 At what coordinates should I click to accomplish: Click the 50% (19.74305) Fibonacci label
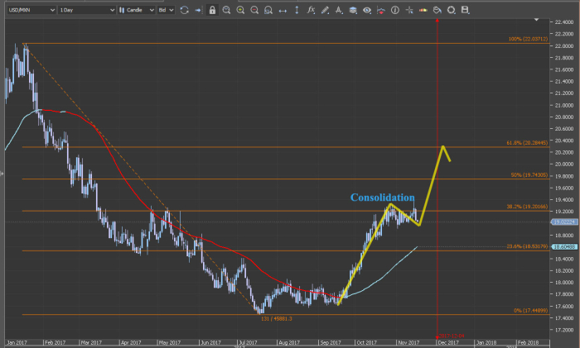(x=529, y=174)
